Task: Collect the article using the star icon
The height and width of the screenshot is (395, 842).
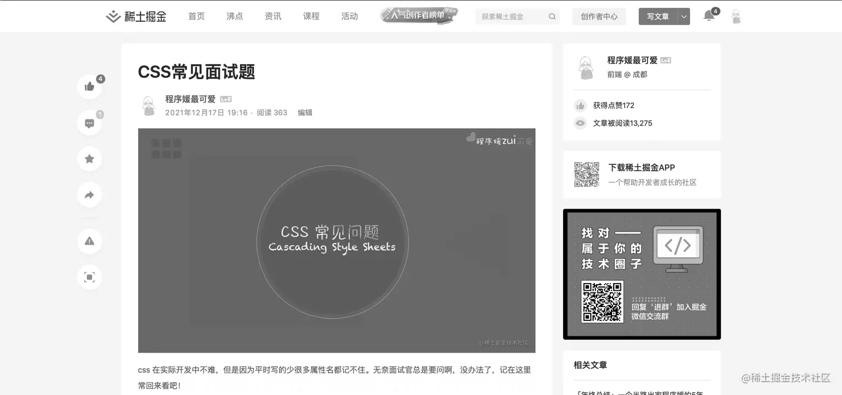Action: (x=90, y=159)
